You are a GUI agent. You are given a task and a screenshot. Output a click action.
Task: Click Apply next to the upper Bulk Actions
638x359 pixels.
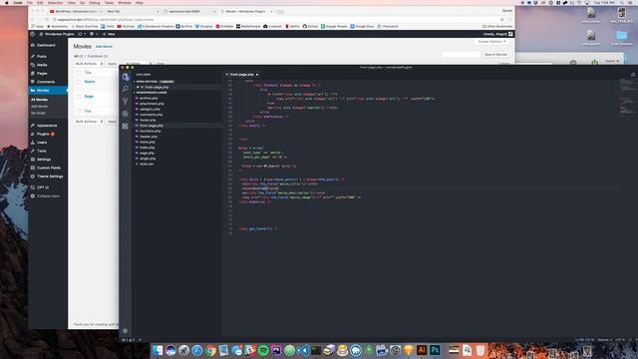click(112, 64)
